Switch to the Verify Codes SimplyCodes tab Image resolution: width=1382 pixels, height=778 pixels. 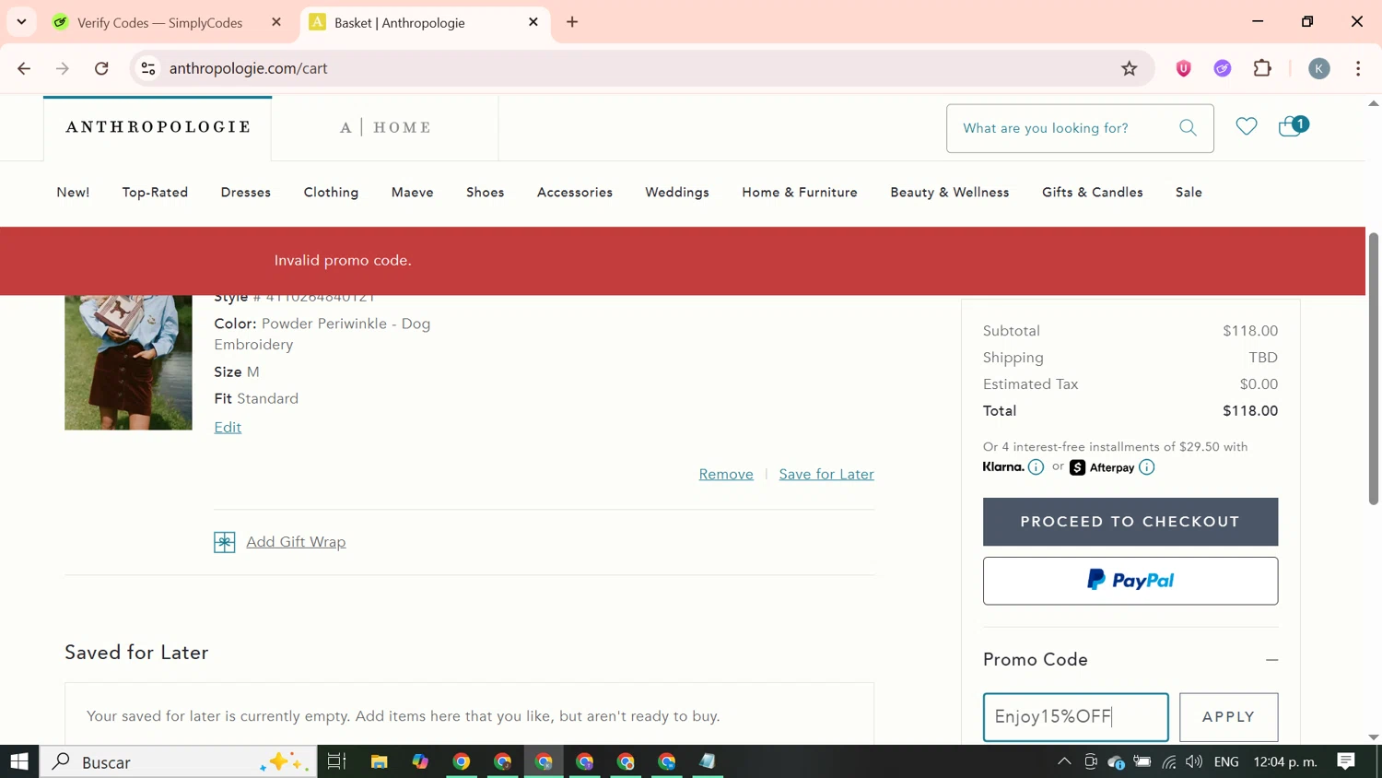[159, 22]
